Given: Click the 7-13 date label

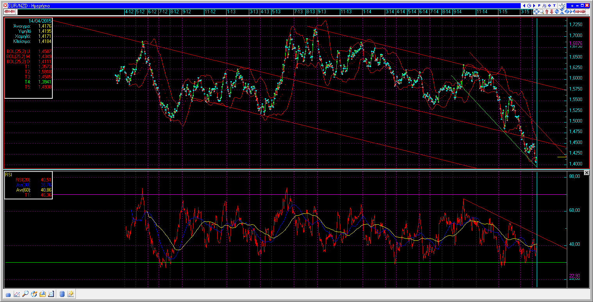Looking at the screenshot, I should [x=299, y=12].
